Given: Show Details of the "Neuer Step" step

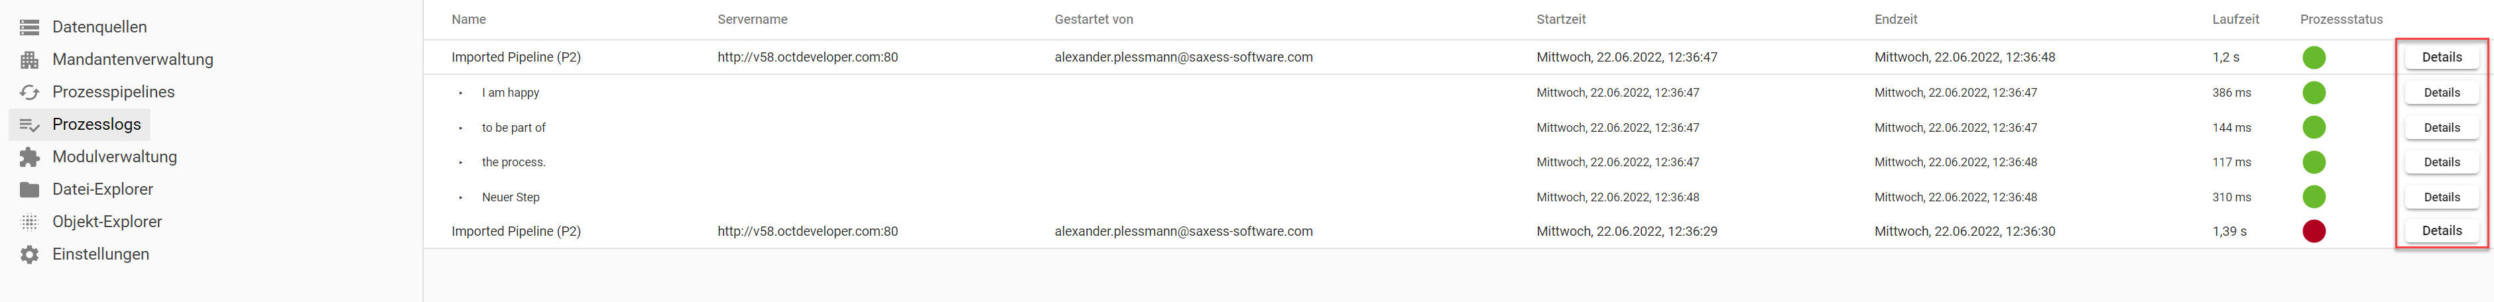Looking at the screenshot, I should coord(2441,197).
